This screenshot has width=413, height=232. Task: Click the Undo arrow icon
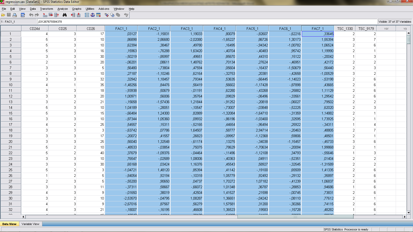click(31, 15)
